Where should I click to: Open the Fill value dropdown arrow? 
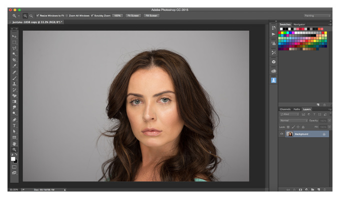point(329,127)
